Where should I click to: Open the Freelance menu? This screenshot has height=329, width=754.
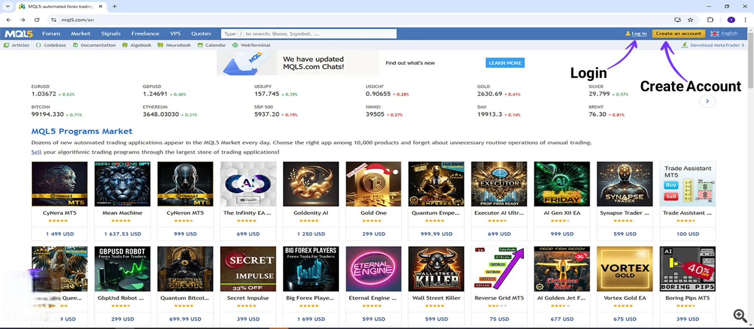pyautogui.click(x=145, y=34)
